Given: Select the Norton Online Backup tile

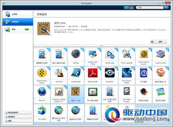Looking at the screenshot, I should 42,75.
